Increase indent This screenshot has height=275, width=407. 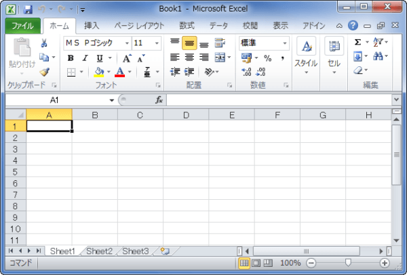[x=189, y=72]
